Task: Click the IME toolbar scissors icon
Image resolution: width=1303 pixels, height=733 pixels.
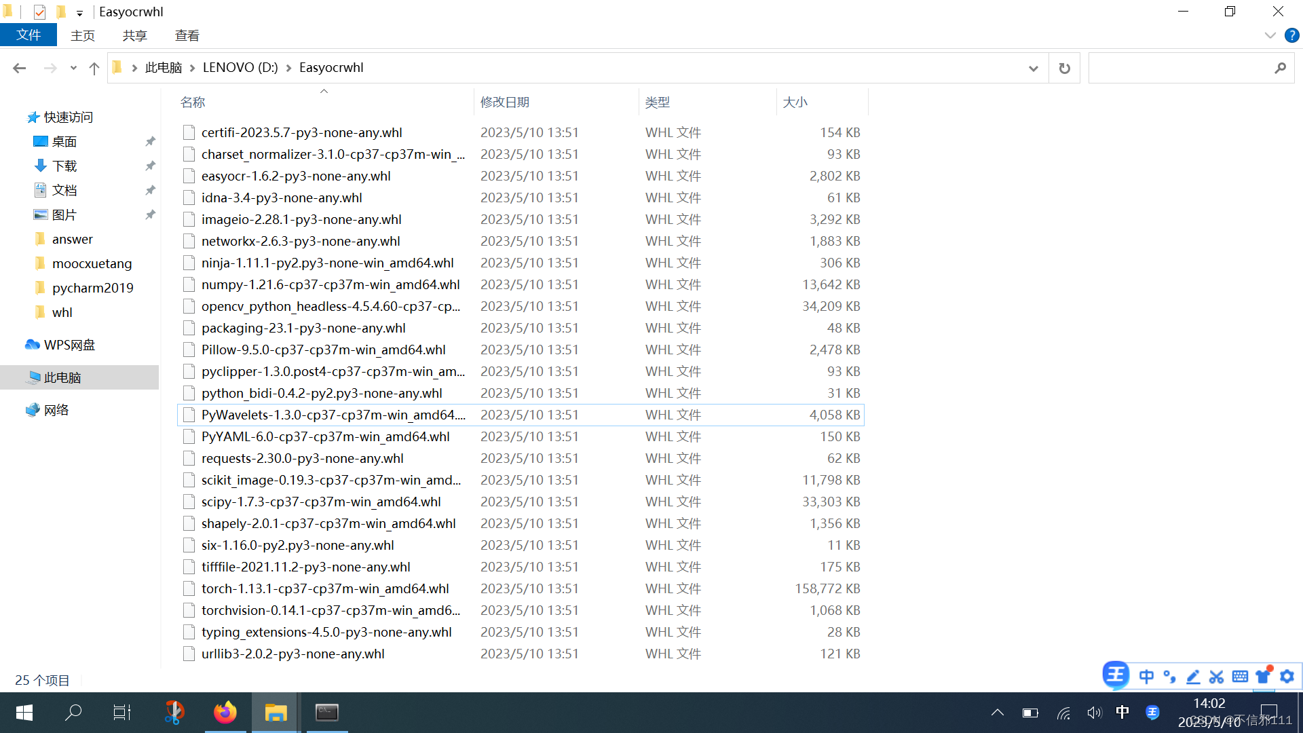Action: click(x=1216, y=677)
